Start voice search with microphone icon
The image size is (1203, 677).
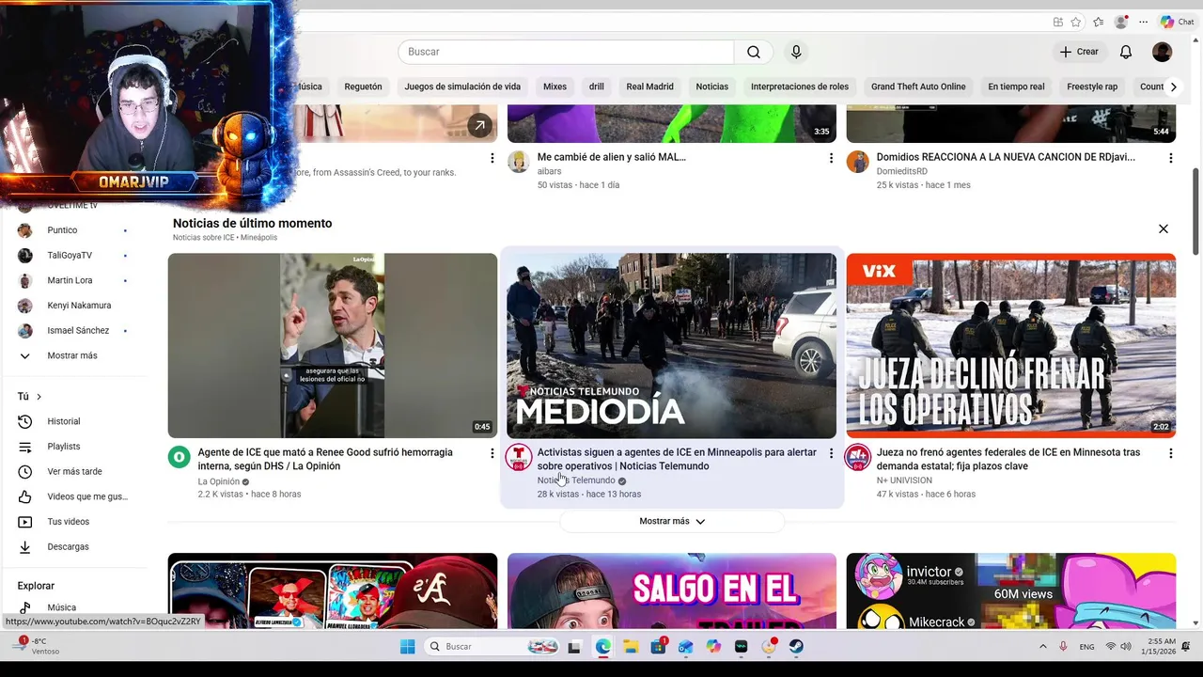796,52
